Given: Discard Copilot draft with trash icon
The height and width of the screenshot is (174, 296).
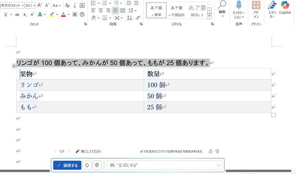Looking at the screenshot, I should [x=97, y=165].
